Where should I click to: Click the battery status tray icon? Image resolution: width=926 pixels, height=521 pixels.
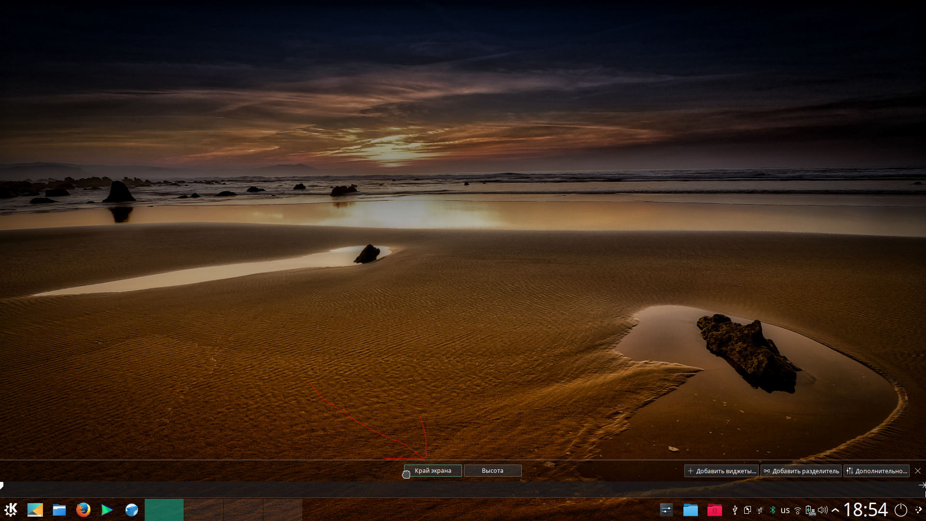pos(810,510)
